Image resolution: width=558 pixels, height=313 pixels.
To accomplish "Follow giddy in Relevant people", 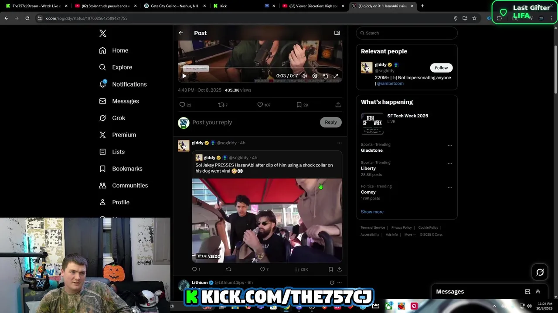I will point(441,68).
